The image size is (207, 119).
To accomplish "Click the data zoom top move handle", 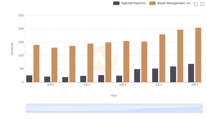I will [114, 104].
